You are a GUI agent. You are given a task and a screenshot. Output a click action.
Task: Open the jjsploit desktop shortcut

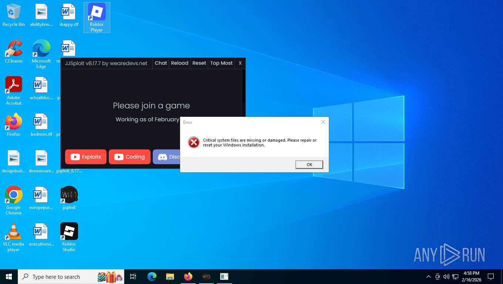tap(69, 198)
